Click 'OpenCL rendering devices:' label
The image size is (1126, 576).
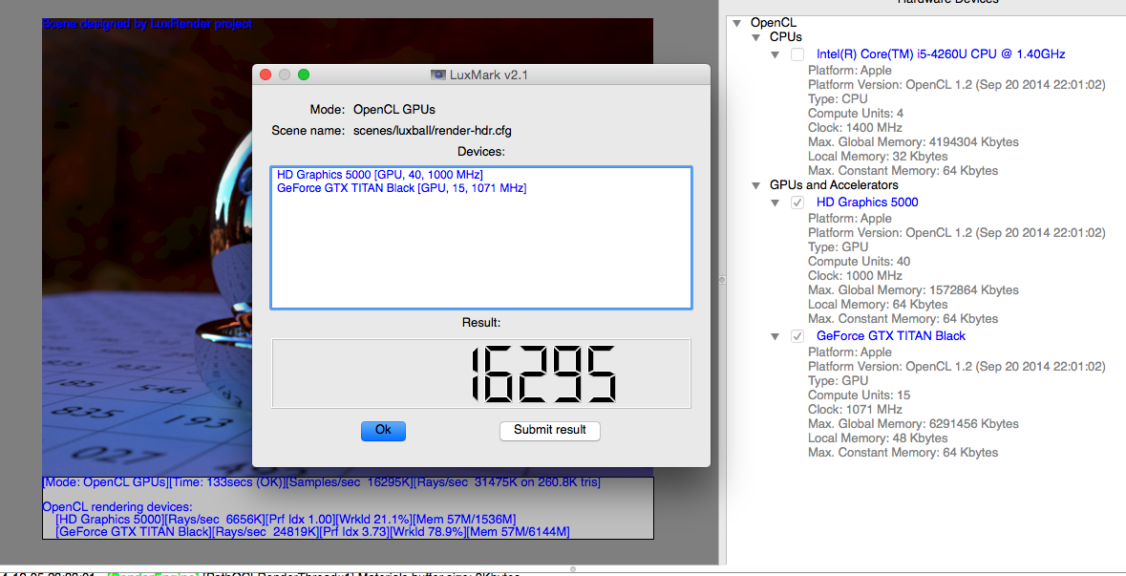(x=117, y=505)
